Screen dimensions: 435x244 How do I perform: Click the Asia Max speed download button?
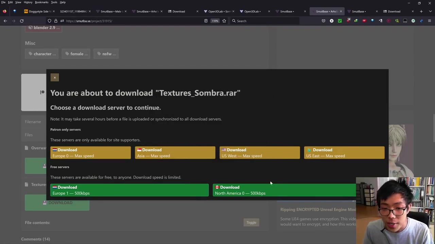(x=175, y=153)
